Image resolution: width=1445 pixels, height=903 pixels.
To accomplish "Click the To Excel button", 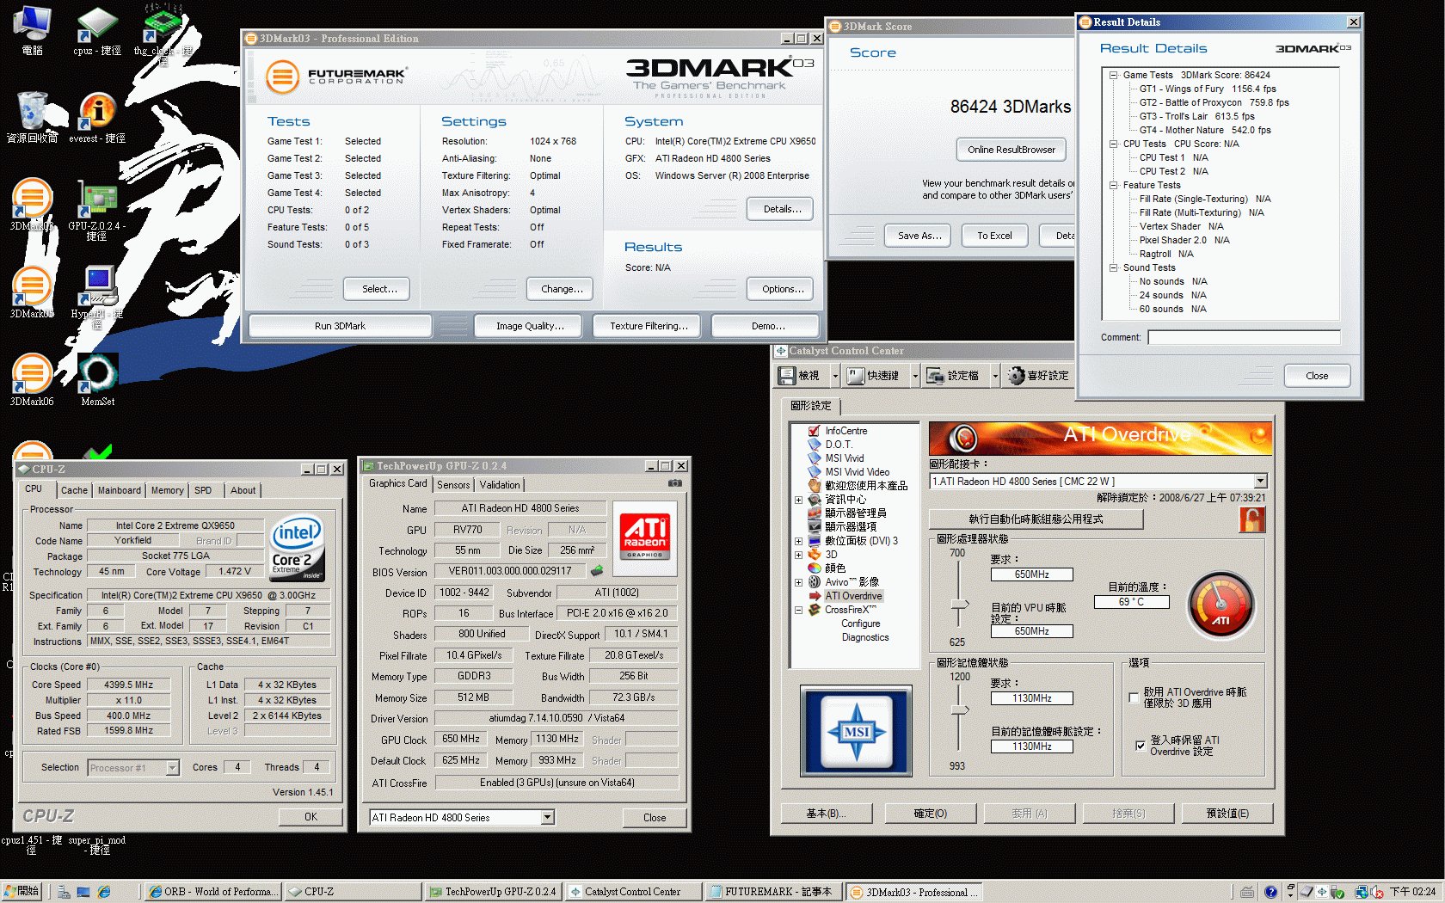I will pos(994,236).
